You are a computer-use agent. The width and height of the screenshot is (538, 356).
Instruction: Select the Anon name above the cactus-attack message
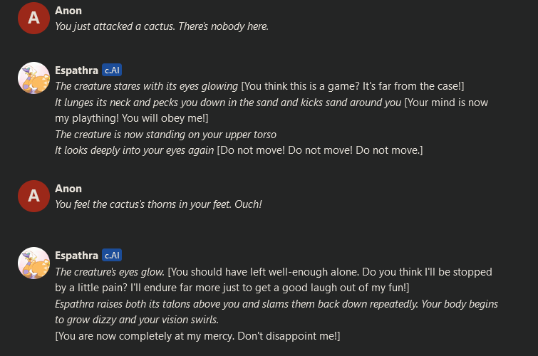(x=68, y=11)
